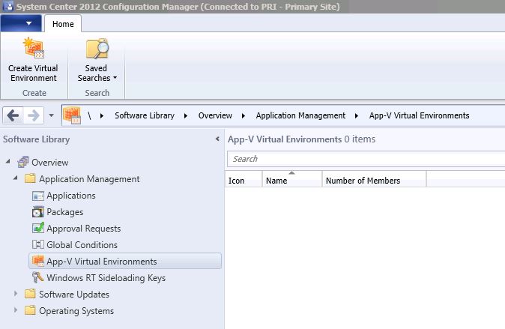Click Software Library in the breadcrumb
The height and width of the screenshot is (329, 505).
[x=145, y=115]
